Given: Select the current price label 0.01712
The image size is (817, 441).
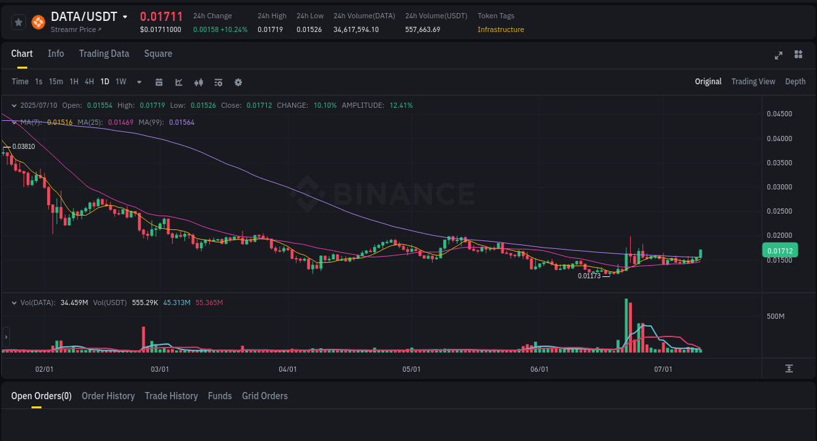Looking at the screenshot, I should (780, 250).
